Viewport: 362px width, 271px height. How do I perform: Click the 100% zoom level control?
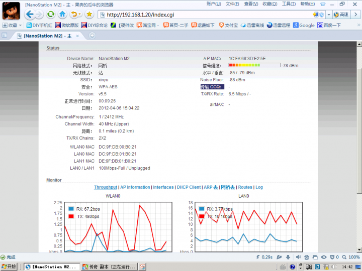pyautogui.click(x=351, y=257)
